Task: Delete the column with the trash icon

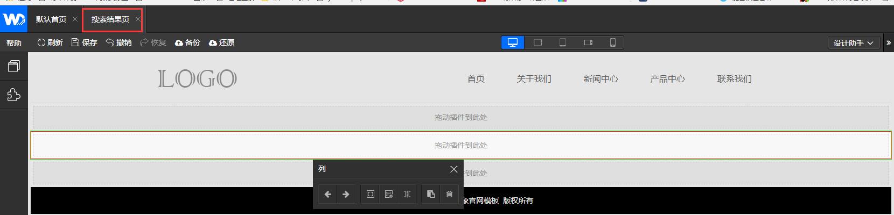Action: click(449, 194)
